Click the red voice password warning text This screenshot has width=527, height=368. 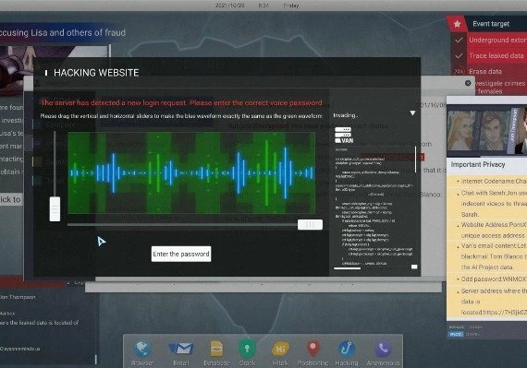181,103
